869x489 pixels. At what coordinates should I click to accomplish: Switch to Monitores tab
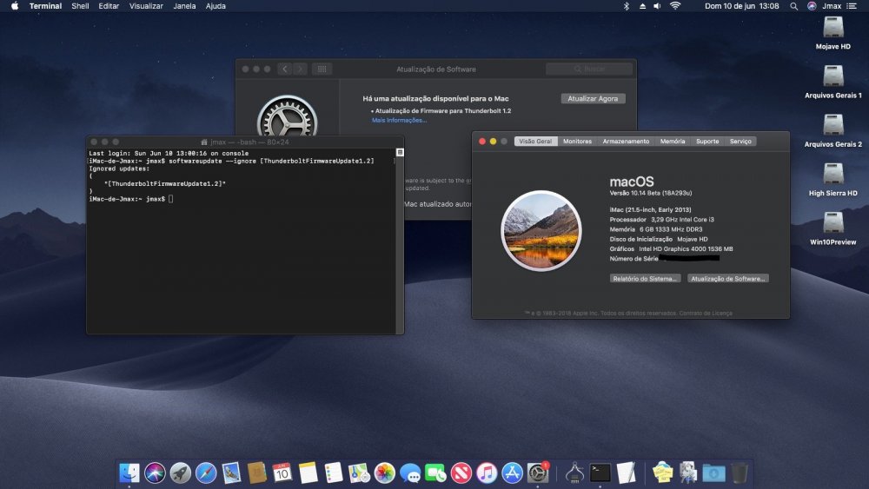tap(578, 142)
